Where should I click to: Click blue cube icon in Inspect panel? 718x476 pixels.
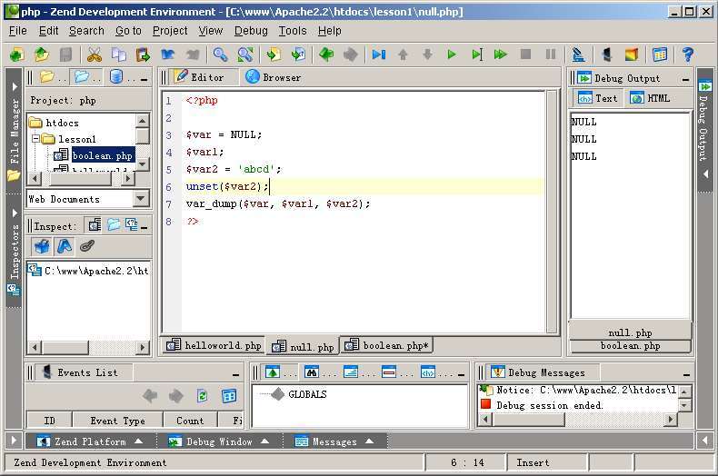42,247
